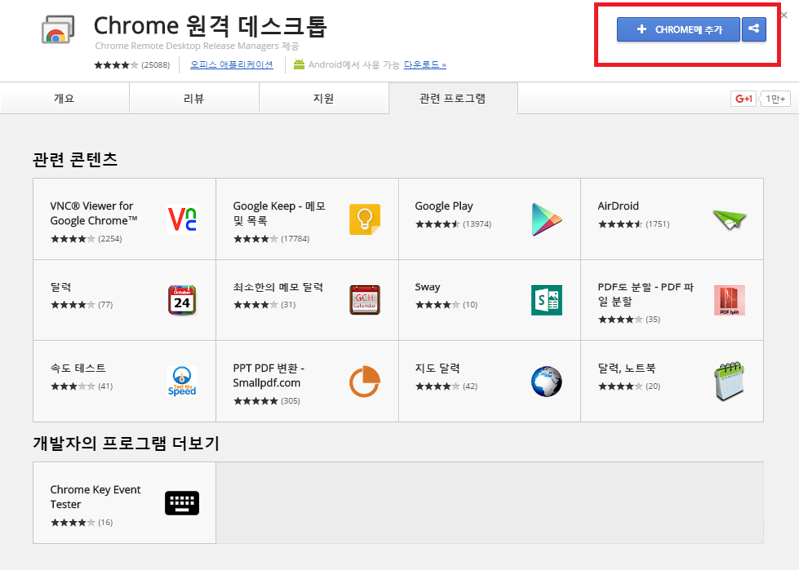This screenshot has width=799, height=570.
Task: Open the PDF Split red icon
Action: [x=730, y=300]
